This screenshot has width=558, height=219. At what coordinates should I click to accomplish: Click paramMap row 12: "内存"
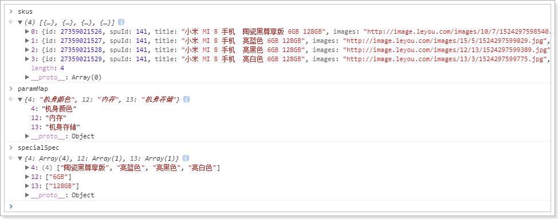pyautogui.click(x=49, y=118)
